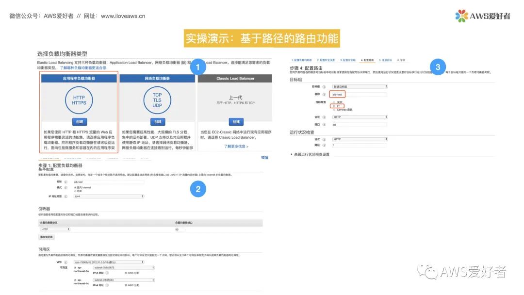524x295 pixels.
Task: Open the VPC selection dropdown
Action: [x=109, y=262]
